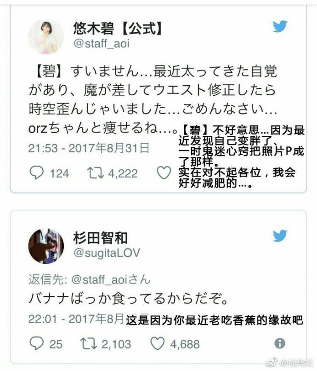Click the バナナばっか tweet text body

point(128,299)
